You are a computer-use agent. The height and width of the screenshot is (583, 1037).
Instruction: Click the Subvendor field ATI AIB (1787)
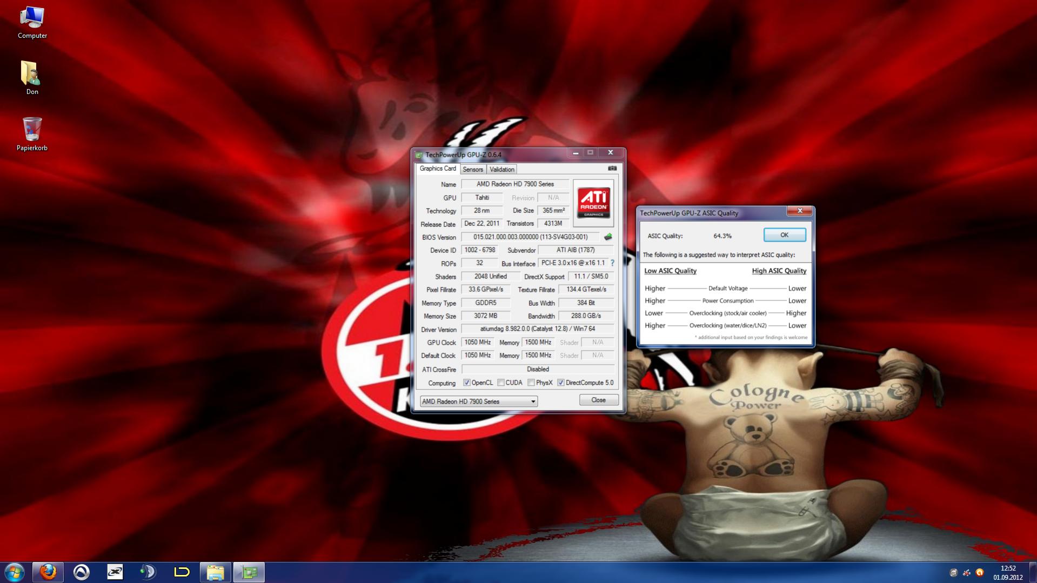tap(576, 250)
